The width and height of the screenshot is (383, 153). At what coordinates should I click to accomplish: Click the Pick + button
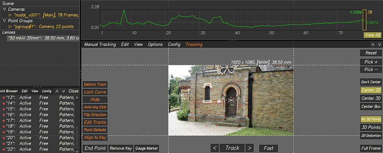pyautogui.click(x=371, y=62)
